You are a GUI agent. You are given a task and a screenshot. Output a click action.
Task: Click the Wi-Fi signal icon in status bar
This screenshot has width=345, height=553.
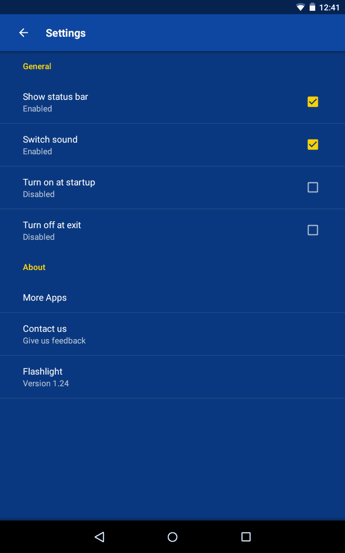tap(300, 7)
